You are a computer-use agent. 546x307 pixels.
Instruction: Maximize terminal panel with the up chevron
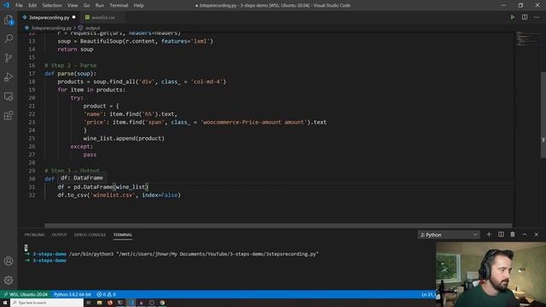[525, 235]
